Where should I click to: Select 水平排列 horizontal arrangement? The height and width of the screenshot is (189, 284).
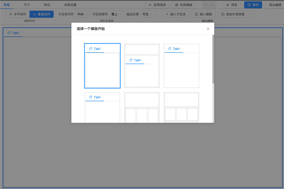pyautogui.click(x=17, y=14)
